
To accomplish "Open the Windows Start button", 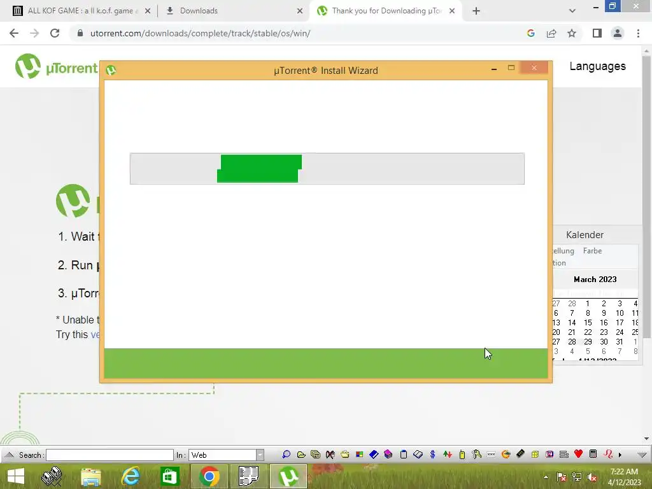I will [16, 476].
